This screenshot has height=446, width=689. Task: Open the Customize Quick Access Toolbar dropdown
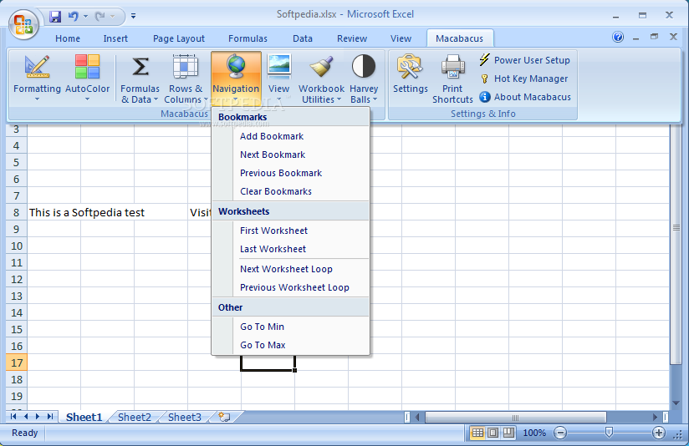[x=133, y=17]
